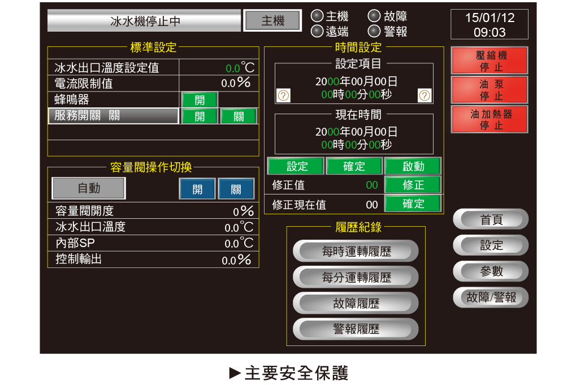Select the 主機 radio indicator
This screenshot has height=385, width=576.
click(317, 16)
